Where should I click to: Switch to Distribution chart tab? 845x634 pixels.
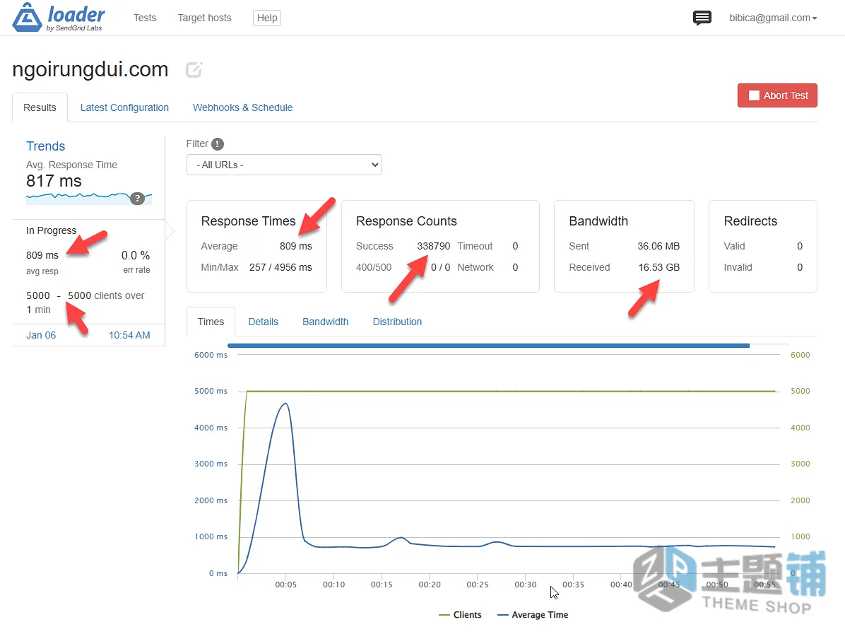[x=397, y=322]
